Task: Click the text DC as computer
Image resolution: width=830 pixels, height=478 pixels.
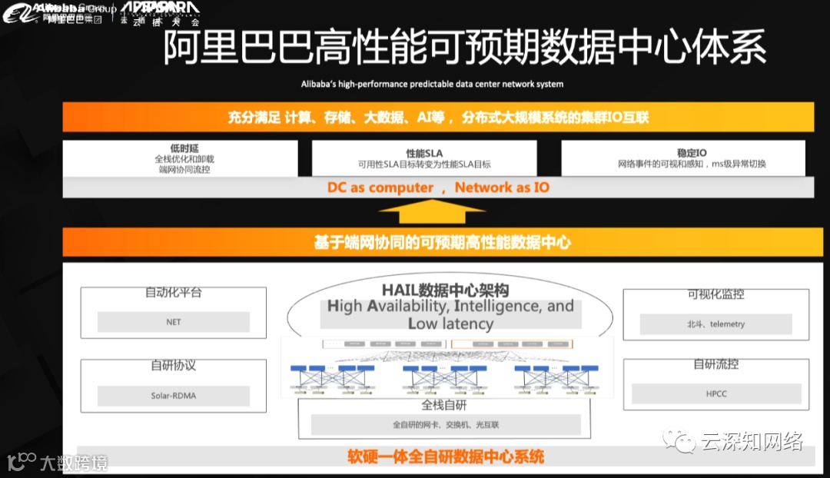Action: [x=380, y=188]
